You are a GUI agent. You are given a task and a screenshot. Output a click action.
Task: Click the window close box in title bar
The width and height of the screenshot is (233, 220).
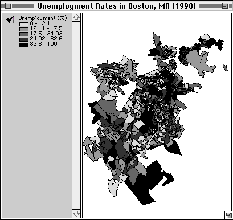8,6
